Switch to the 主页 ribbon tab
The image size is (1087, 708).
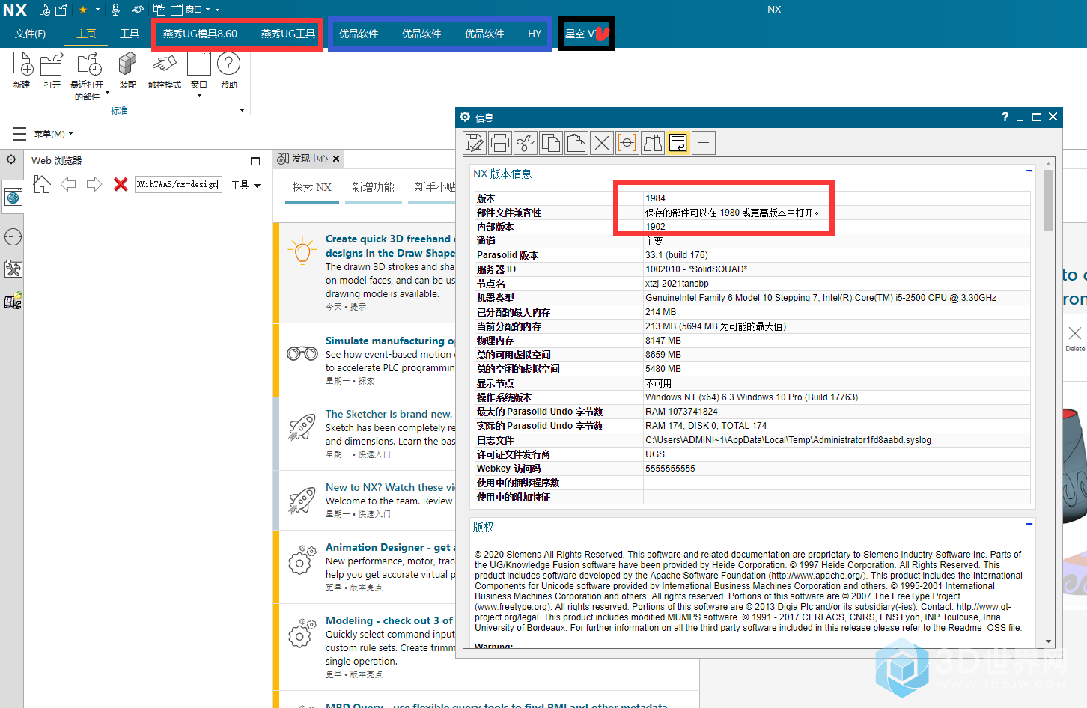(x=86, y=34)
